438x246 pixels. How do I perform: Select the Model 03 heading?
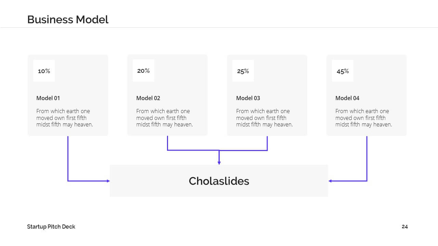pos(248,98)
